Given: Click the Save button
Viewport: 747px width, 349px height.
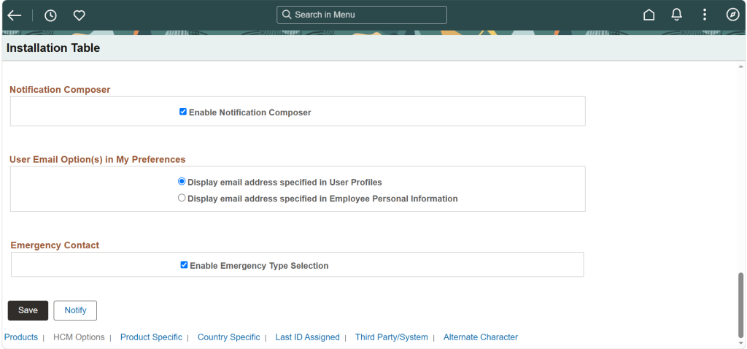Looking at the screenshot, I should click(x=28, y=310).
